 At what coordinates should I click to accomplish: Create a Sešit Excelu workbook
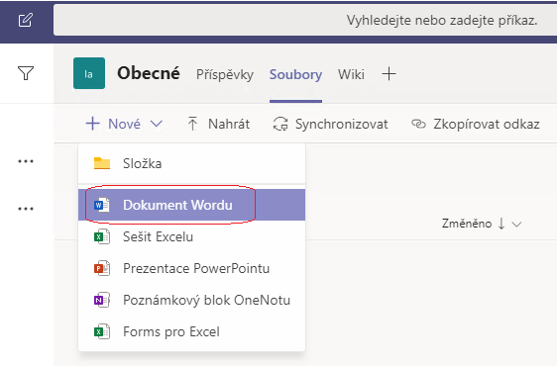[x=192, y=236]
